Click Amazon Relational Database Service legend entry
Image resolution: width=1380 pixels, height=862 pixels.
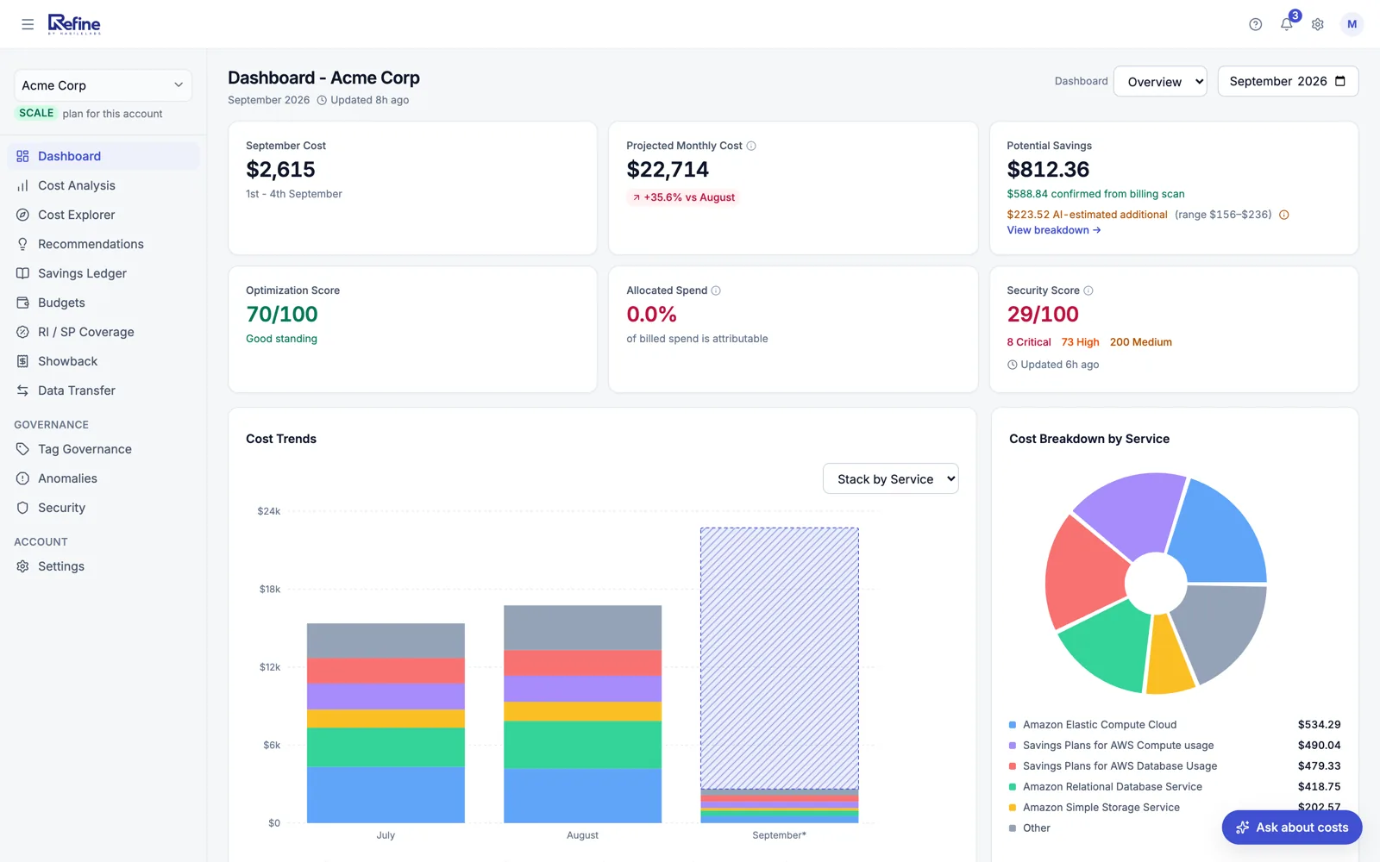click(1112, 787)
